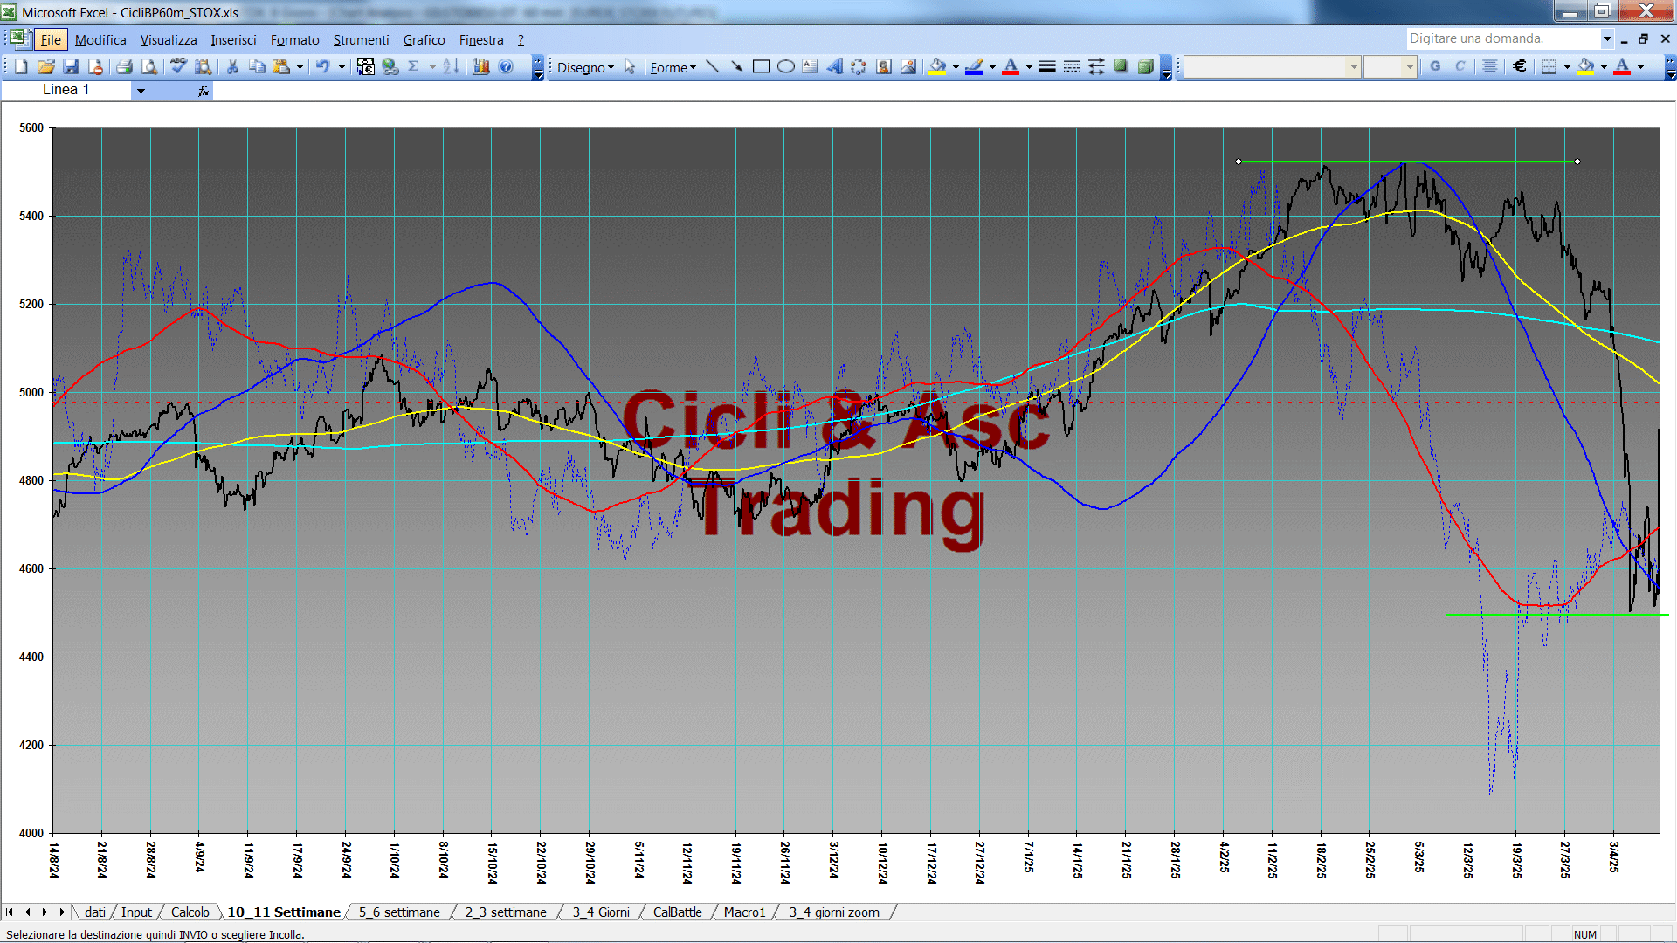Image resolution: width=1677 pixels, height=943 pixels.
Task: Select the Oval drawing tool
Action: [785, 66]
